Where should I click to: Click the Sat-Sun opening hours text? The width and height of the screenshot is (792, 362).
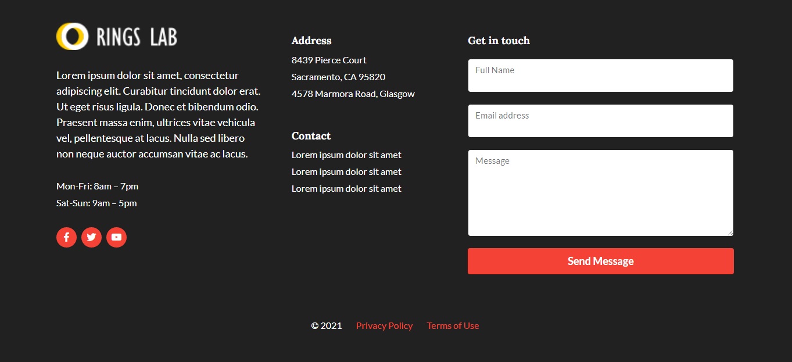tap(96, 203)
